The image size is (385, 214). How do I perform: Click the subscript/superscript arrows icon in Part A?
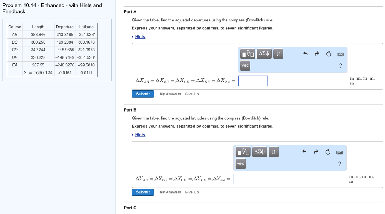pyautogui.click(x=278, y=54)
